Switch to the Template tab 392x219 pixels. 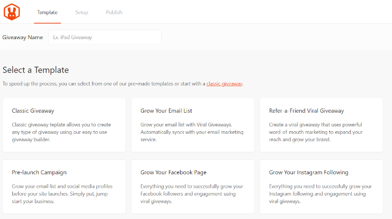point(47,12)
